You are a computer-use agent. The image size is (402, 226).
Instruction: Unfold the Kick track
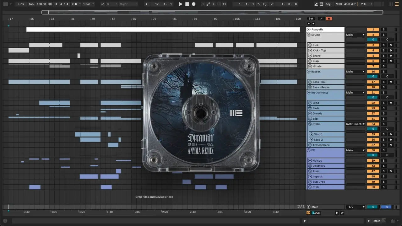coord(310,45)
